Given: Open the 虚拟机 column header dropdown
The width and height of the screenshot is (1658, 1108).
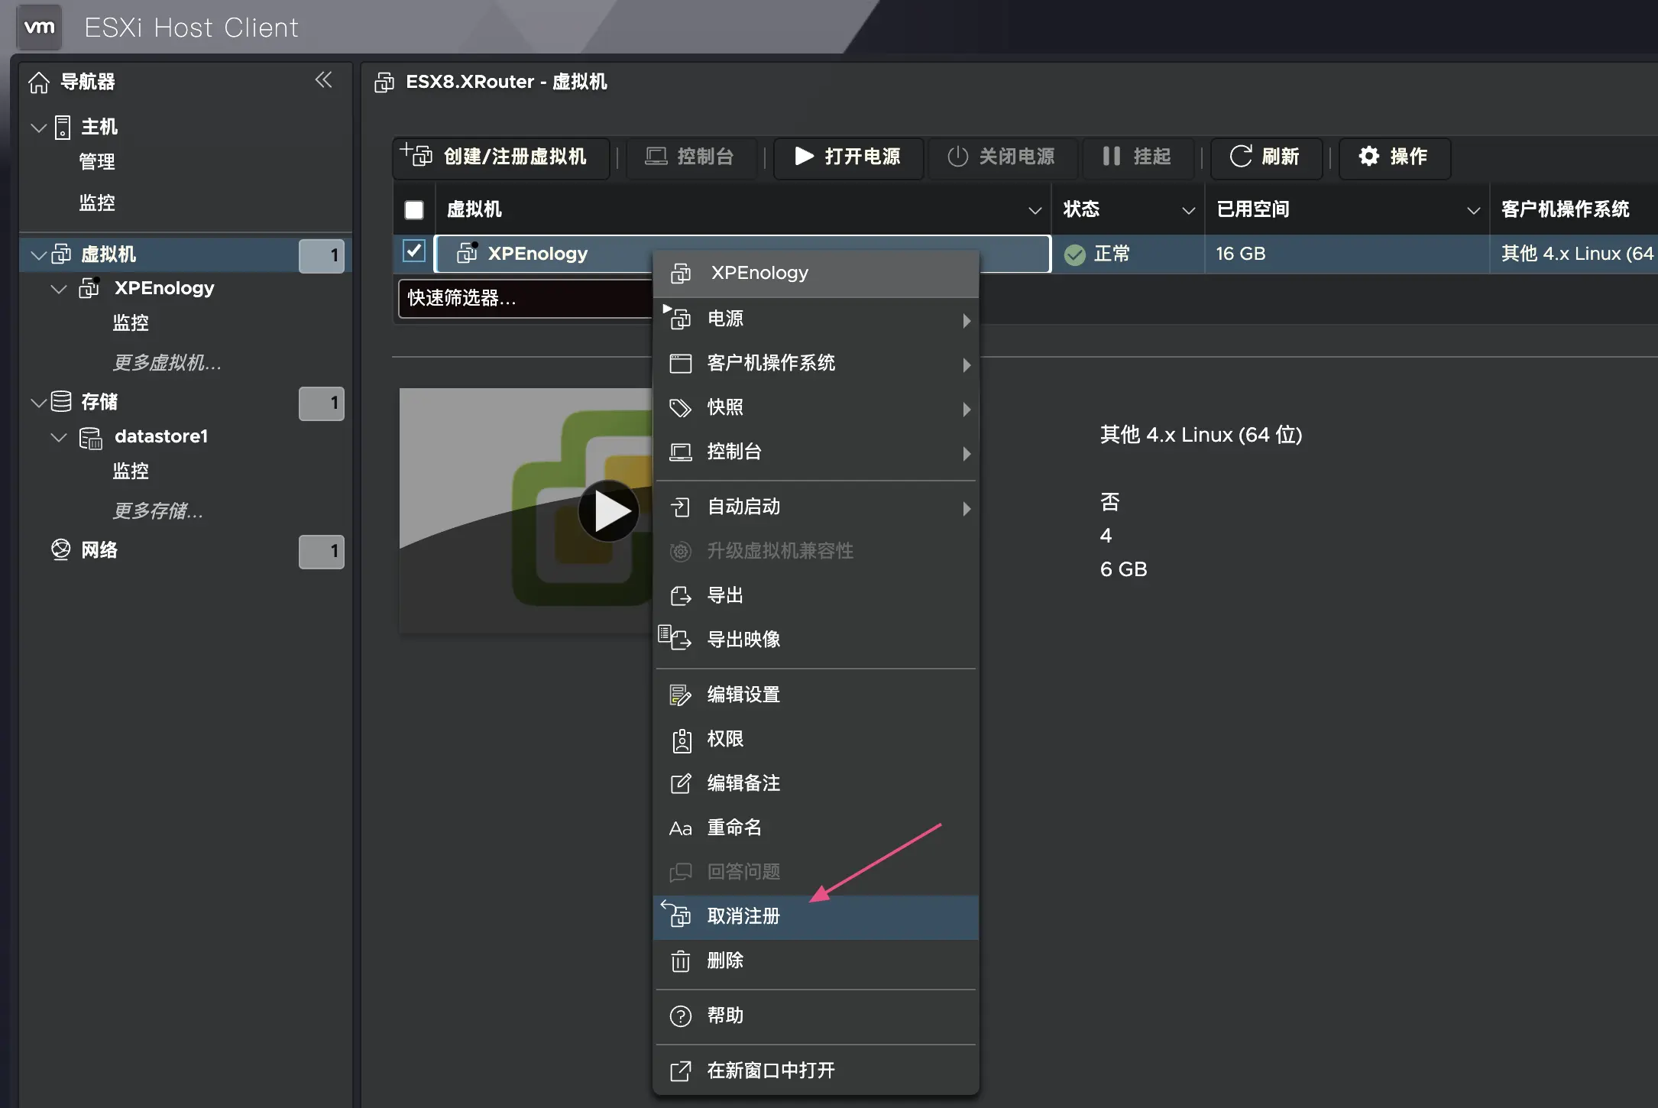Looking at the screenshot, I should click(x=1035, y=210).
